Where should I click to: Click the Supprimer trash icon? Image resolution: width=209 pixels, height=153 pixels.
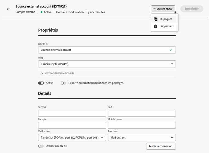pyautogui.click(x=156, y=26)
